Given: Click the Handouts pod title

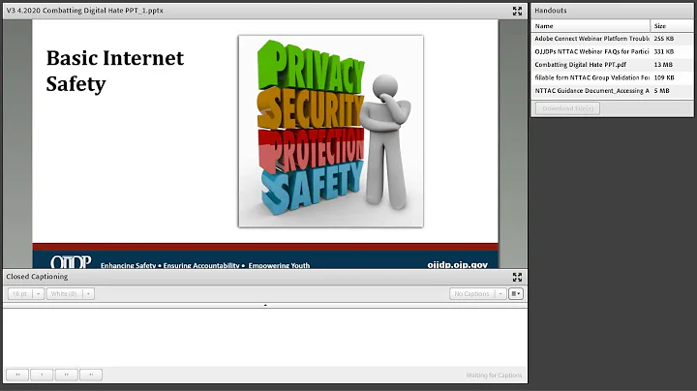Looking at the screenshot, I should 550,11.
